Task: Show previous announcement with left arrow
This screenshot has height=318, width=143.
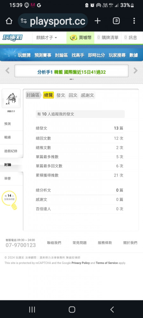Action: click(8, 71)
